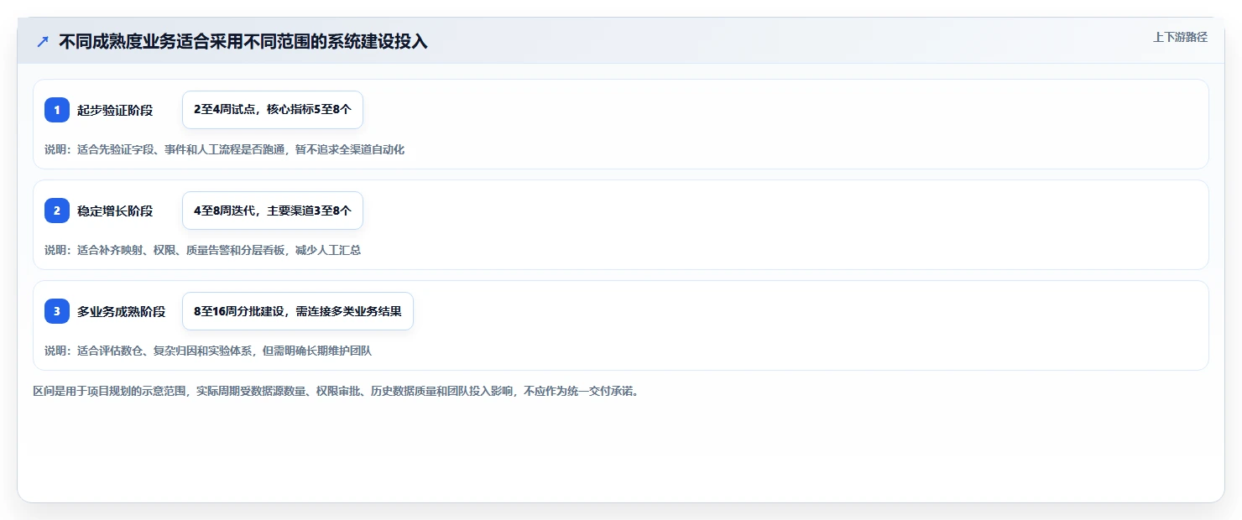Click the note starting 说明：适合先验证字段
The width and height of the screenshot is (1242, 520).
(224, 149)
